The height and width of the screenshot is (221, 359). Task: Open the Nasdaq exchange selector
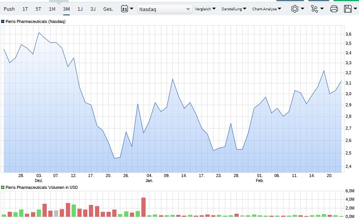click(164, 8)
